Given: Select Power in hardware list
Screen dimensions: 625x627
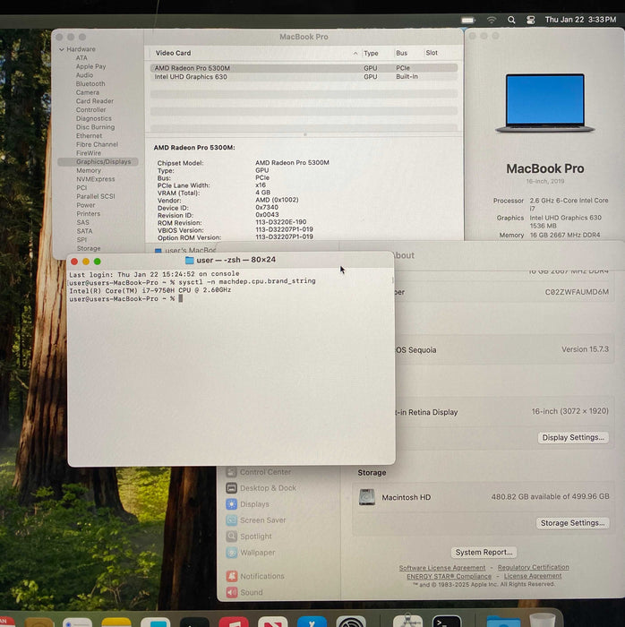Looking at the screenshot, I should coord(86,205).
